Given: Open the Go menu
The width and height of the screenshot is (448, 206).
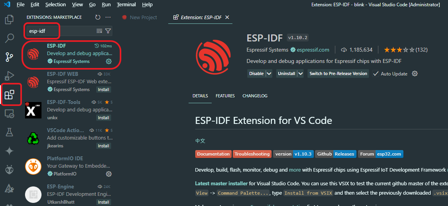Looking at the screenshot, I should pos(92,5).
